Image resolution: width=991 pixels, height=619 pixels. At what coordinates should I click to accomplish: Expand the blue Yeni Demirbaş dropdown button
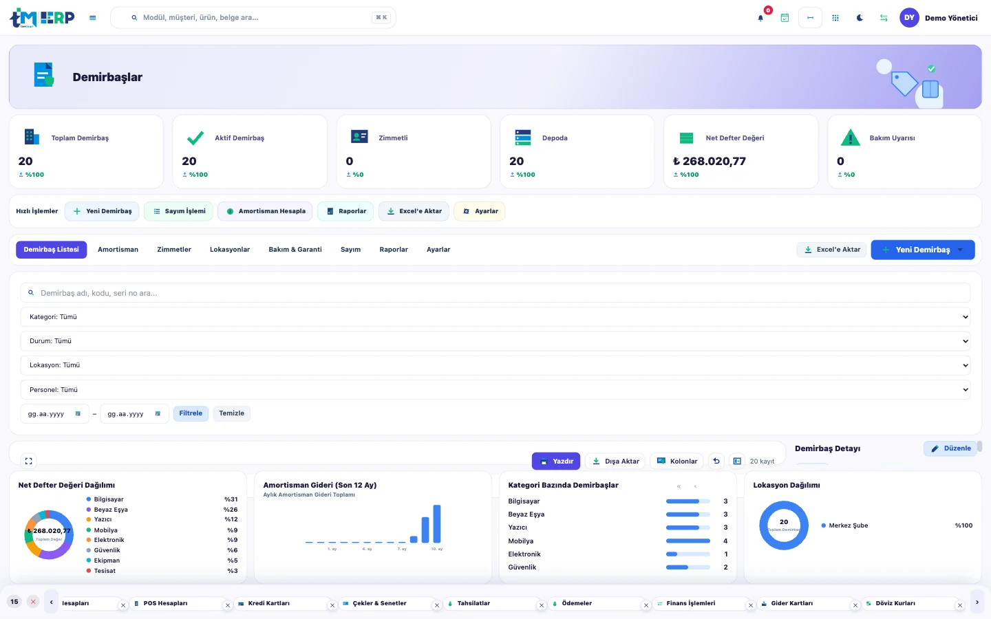click(923, 250)
